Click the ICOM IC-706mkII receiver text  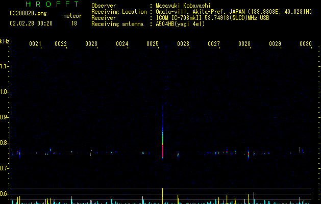212,18
